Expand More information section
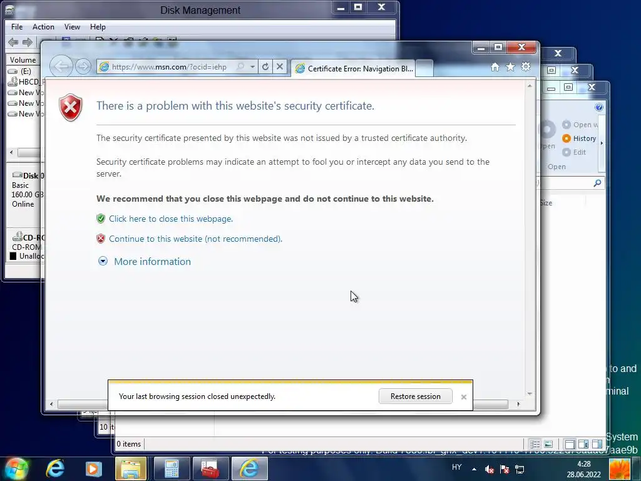 click(x=103, y=261)
